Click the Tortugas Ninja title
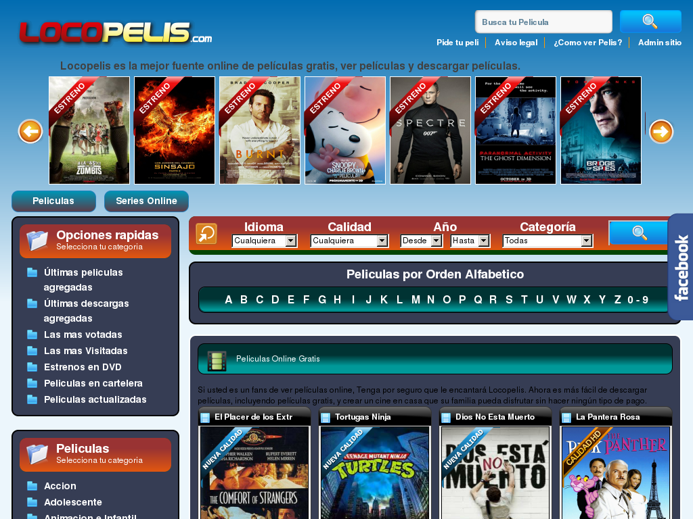 click(x=363, y=417)
